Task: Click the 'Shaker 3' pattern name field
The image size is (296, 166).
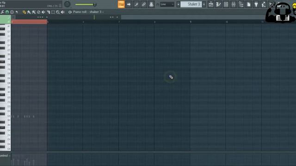Action: pos(191,4)
